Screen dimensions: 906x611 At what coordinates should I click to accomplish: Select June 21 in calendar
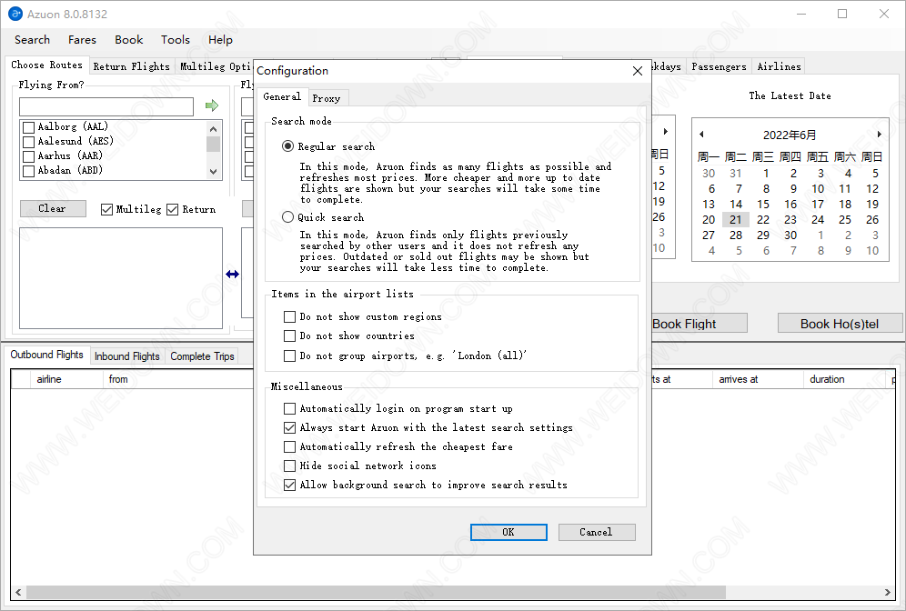tap(736, 219)
